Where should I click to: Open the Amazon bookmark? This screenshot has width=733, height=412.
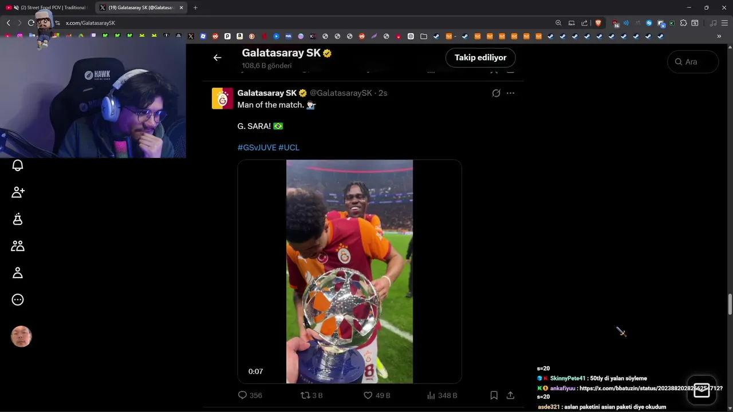click(239, 36)
